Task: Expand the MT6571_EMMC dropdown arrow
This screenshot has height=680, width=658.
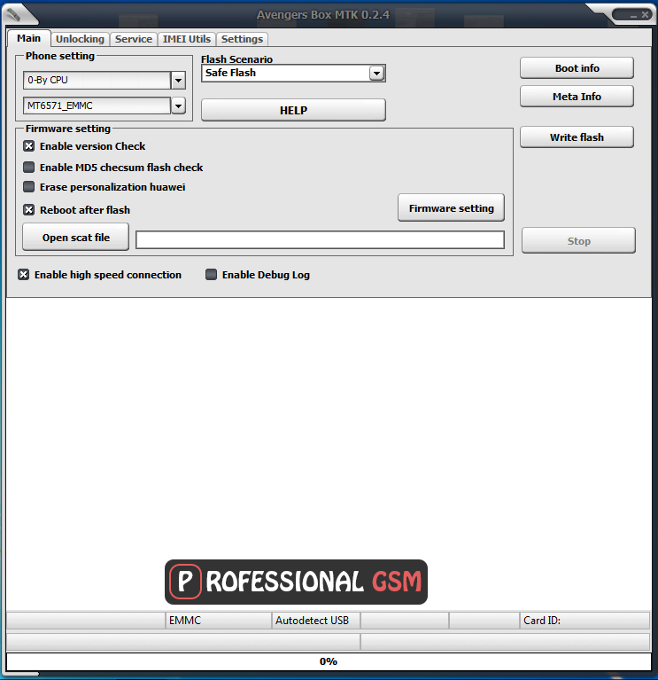Action: 178,106
